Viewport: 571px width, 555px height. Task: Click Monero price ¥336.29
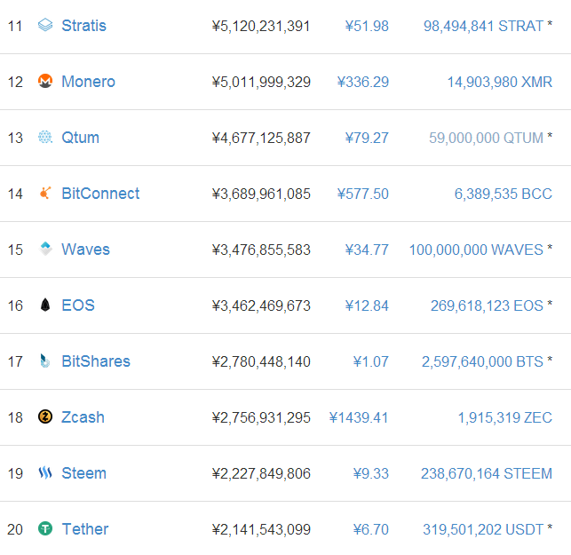coord(362,82)
